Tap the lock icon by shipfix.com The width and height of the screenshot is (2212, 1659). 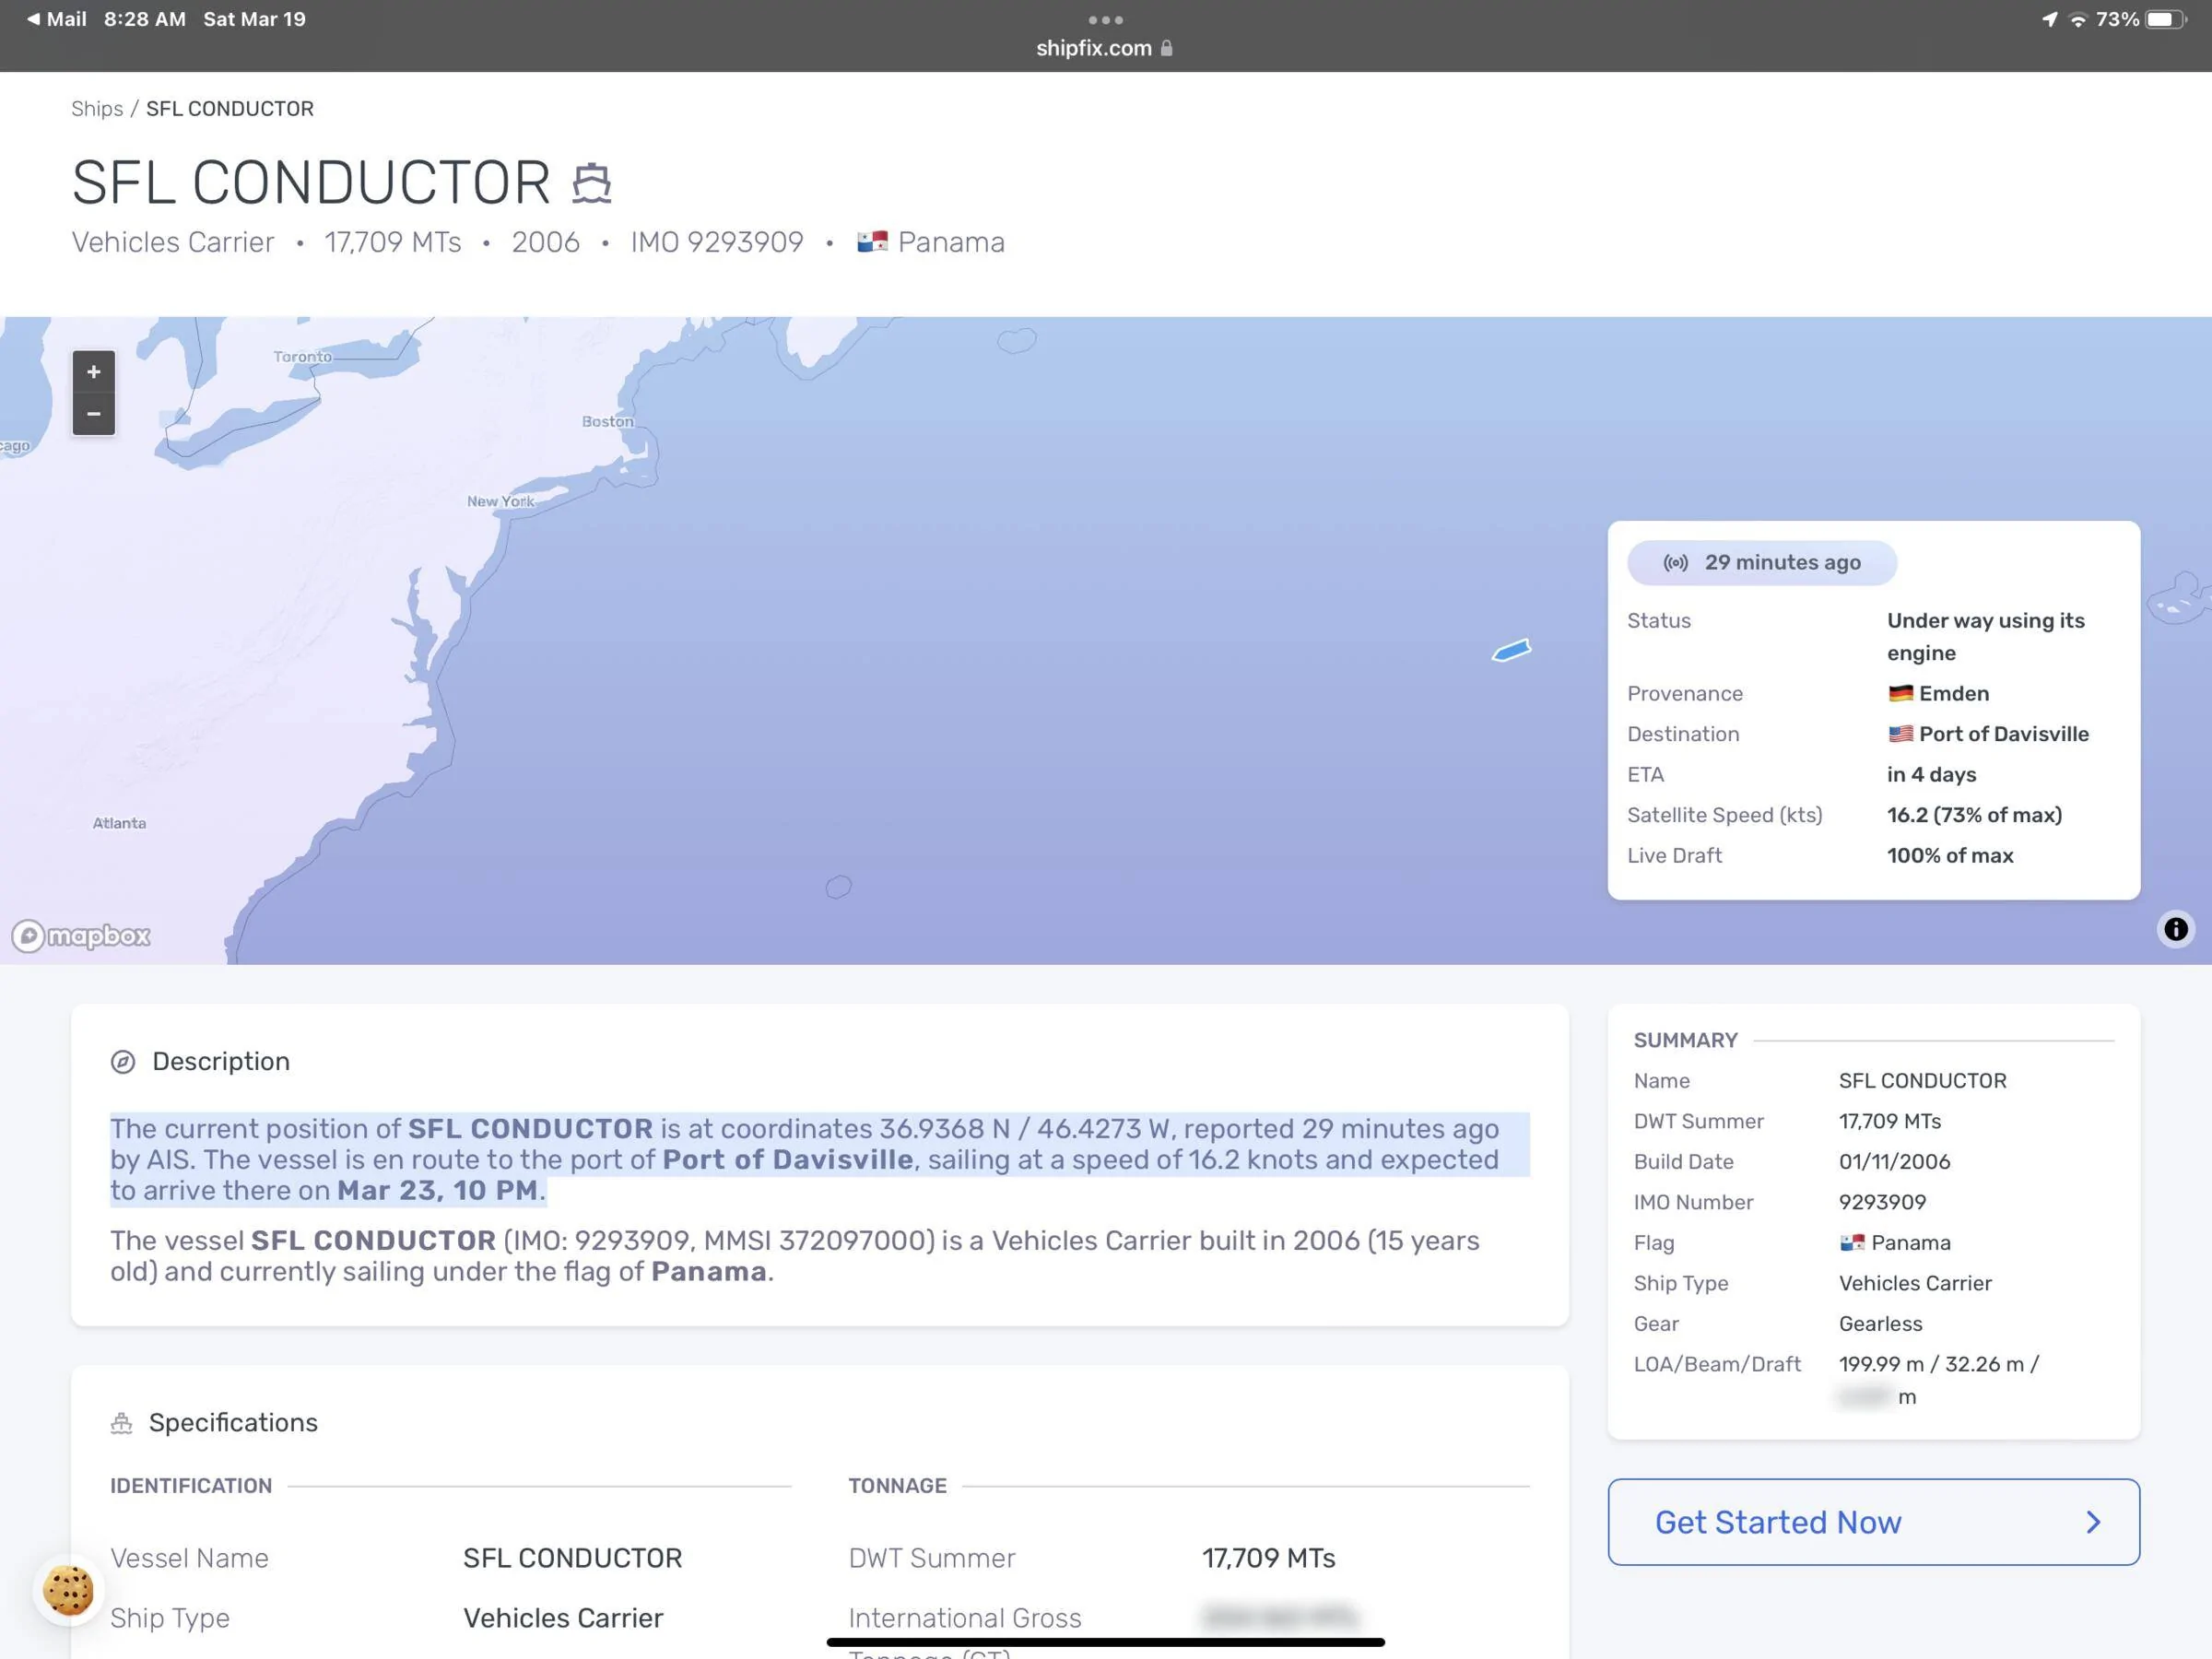tap(1166, 48)
